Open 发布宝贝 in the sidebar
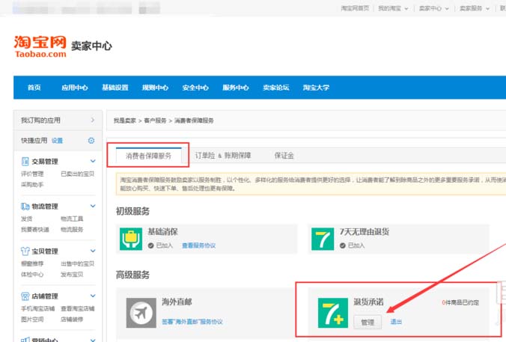This screenshot has height=342, width=506. pyautogui.click(x=72, y=274)
